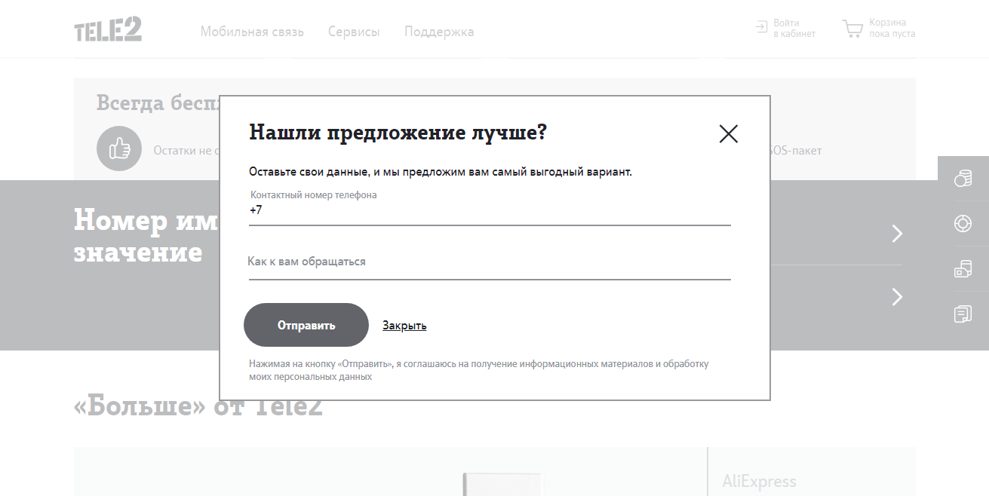Click the «Больше» от Tele2 heading
Screen dimensions: 989x496
point(198,406)
